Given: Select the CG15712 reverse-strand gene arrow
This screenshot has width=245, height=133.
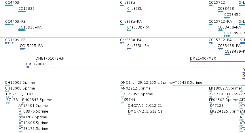Looking at the screenshot, I should [x=210, y=5].
